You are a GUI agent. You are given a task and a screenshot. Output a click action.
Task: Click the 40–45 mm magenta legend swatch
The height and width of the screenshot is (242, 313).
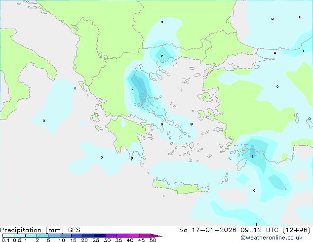134,236
